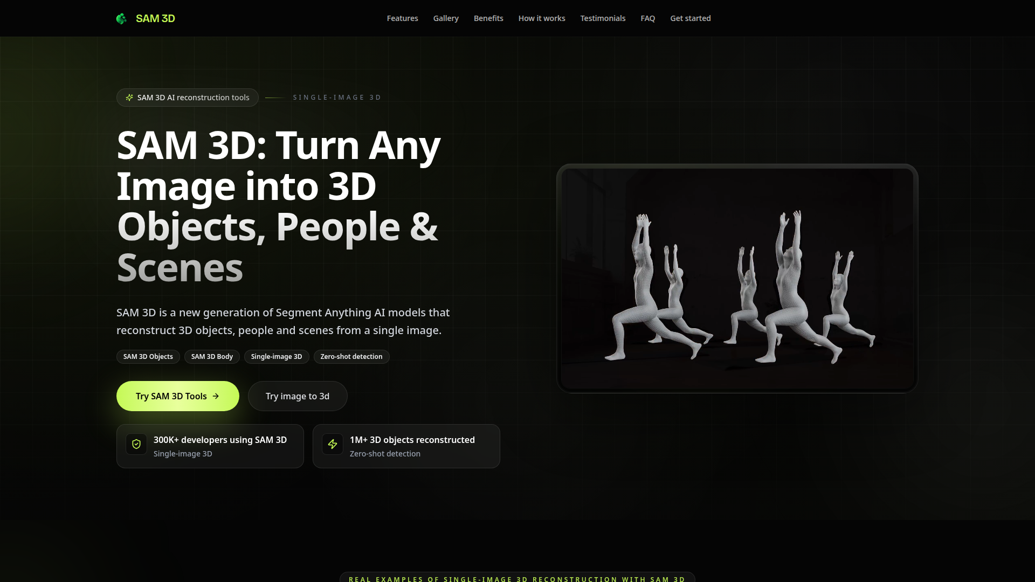Select the SAM 3D Body tag
Viewport: 1035px width, 582px height.
point(212,357)
